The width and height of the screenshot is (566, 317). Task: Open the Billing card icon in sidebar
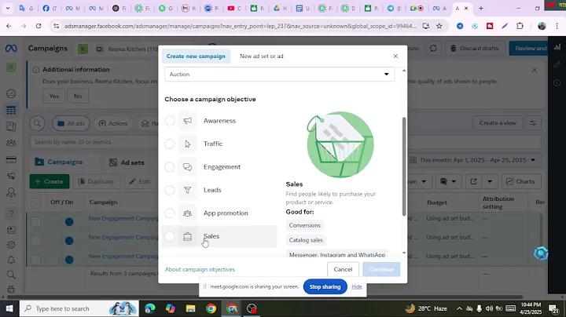pos(11,159)
